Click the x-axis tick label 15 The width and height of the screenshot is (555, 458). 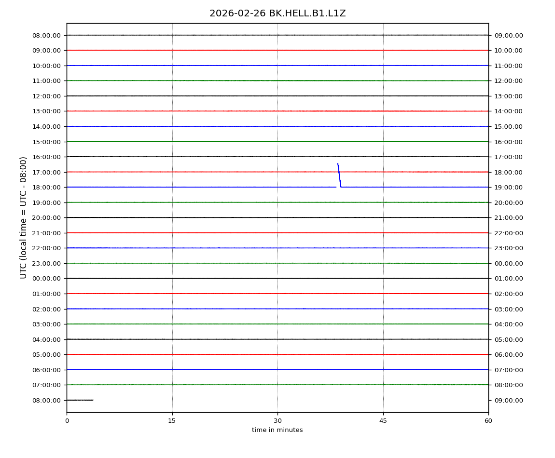172,421
